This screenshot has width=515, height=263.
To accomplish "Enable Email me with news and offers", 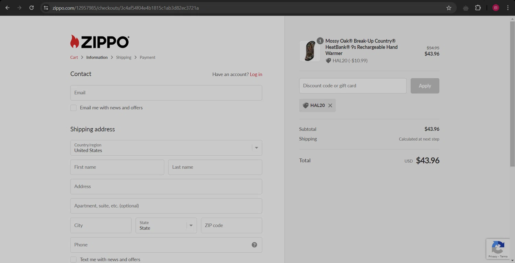I will [x=73, y=108].
